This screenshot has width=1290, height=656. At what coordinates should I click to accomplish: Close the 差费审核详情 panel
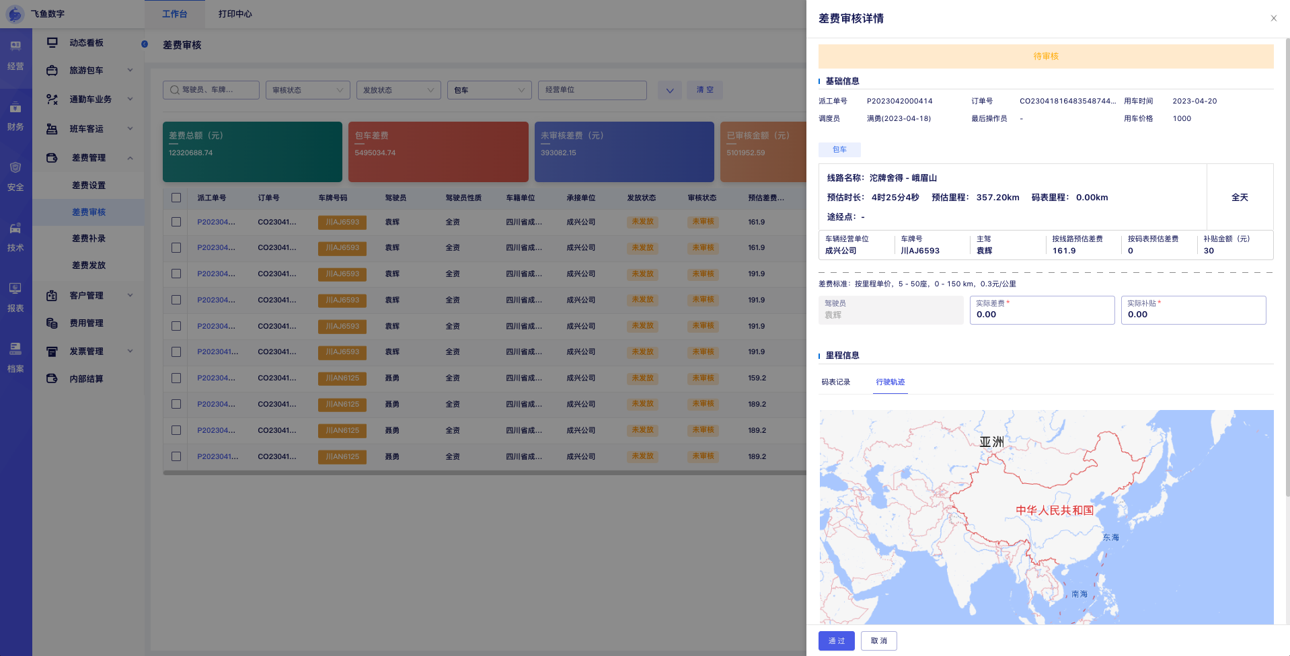pos(1273,18)
